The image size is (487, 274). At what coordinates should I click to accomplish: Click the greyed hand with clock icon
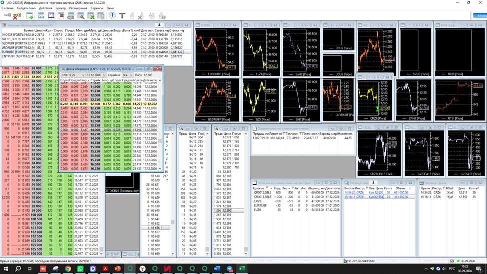[x=162, y=16]
